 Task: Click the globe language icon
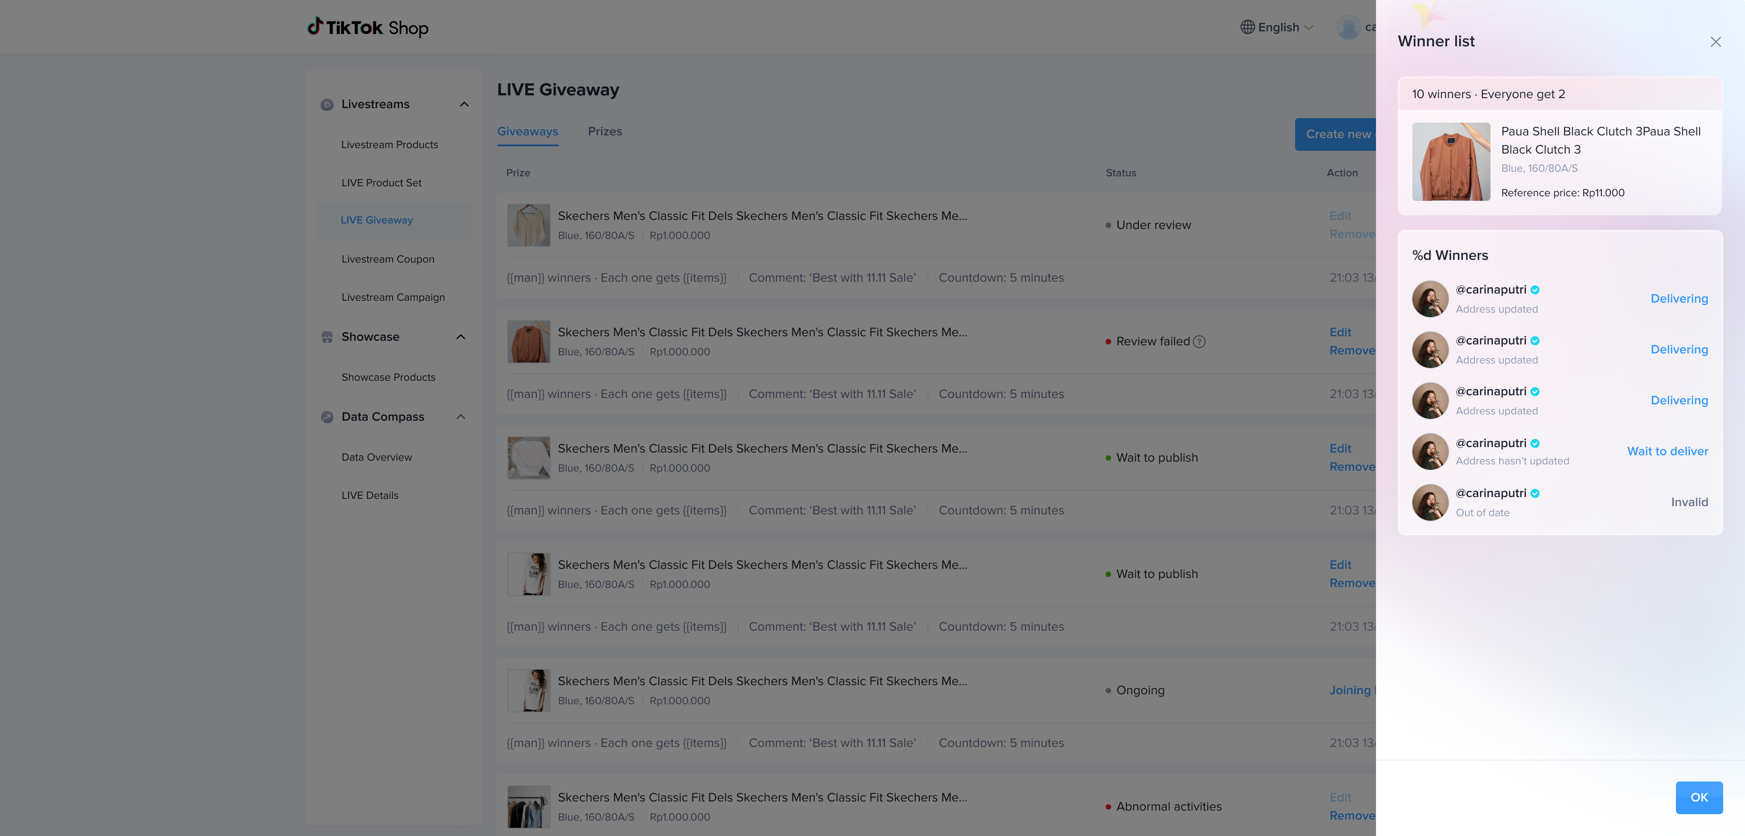(x=1247, y=27)
